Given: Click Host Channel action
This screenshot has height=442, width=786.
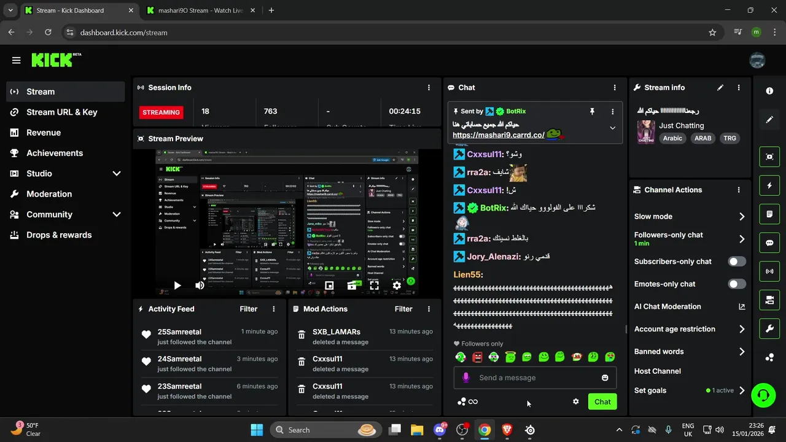Looking at the screenshot, I should (658, 371).
